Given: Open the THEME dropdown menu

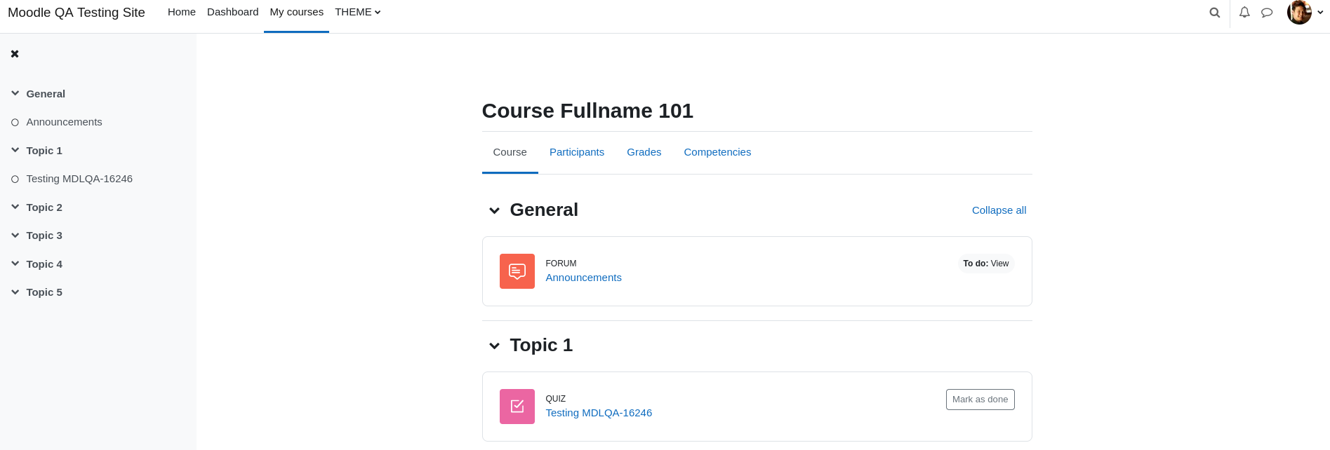Looking at the screenshot, I should click(358, 12).
